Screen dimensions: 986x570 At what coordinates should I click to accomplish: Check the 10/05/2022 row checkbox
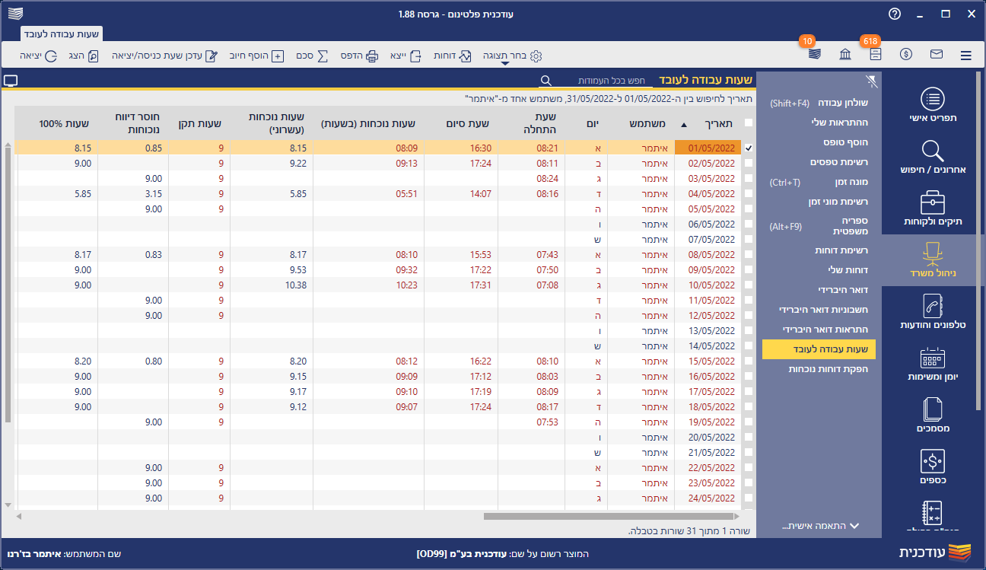[x=749, y=285]
